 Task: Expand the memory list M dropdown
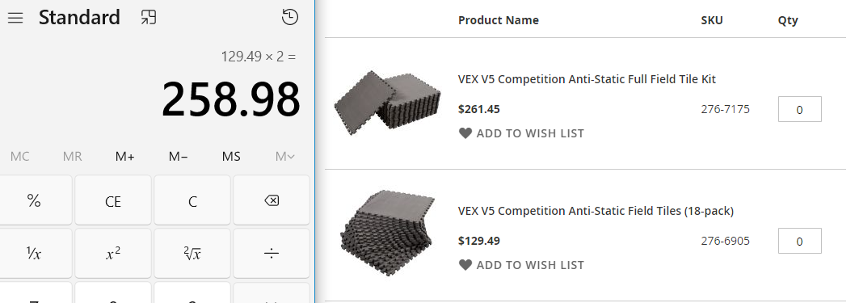pyautogui.click(x=285, y=157)
